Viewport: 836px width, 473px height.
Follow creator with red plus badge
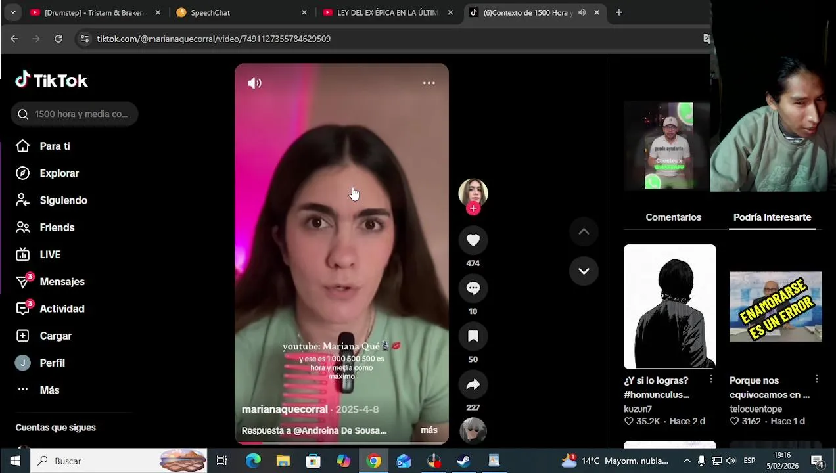[x=473, y=209]
